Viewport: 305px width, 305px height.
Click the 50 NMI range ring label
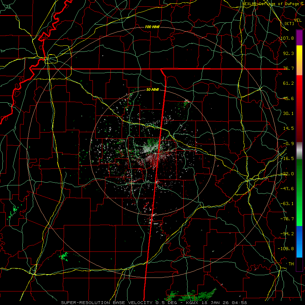(x=152, y=90)
